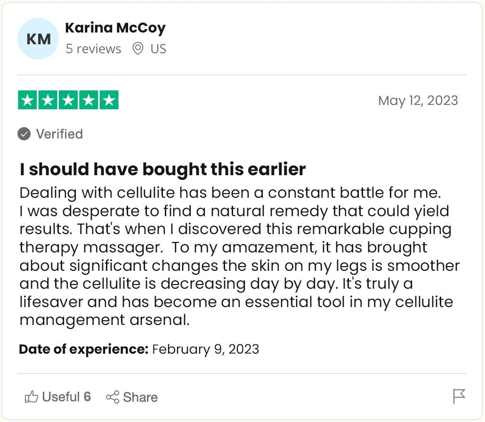
Task: Open Karina McCoy's reviewer profile
Action: 115,28
